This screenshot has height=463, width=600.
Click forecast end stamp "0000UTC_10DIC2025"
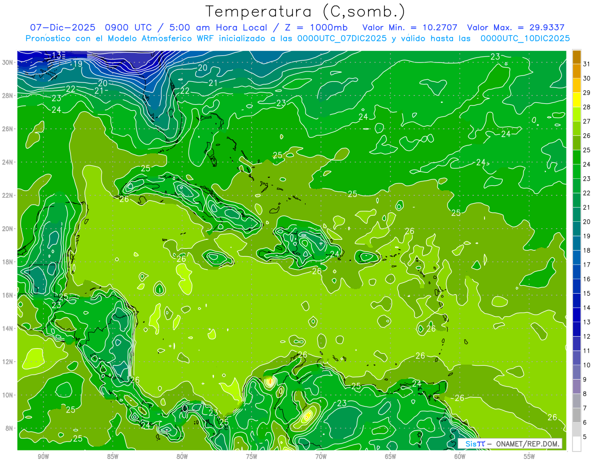coord(525,38)
